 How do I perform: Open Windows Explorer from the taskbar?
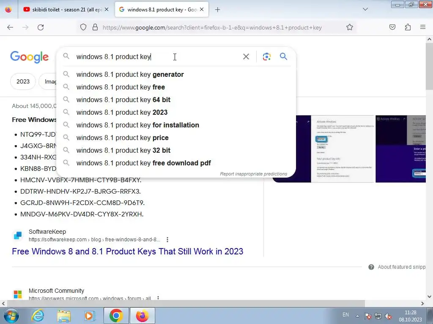tap(64, 316)
